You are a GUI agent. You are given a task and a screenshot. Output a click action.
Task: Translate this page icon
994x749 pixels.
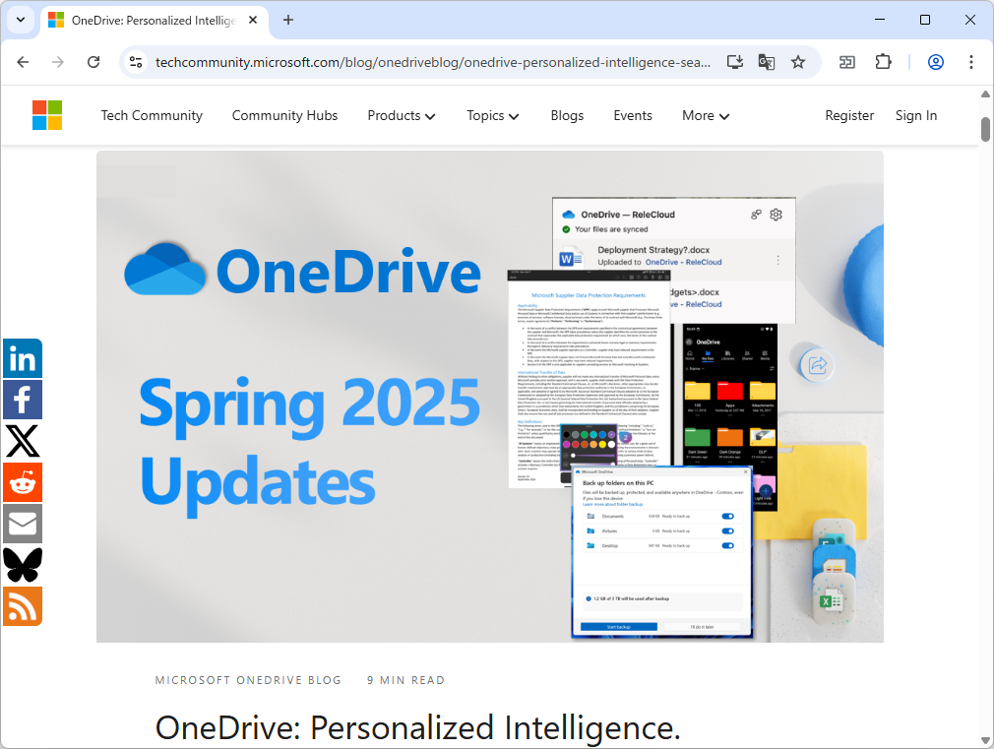(767, 62)
